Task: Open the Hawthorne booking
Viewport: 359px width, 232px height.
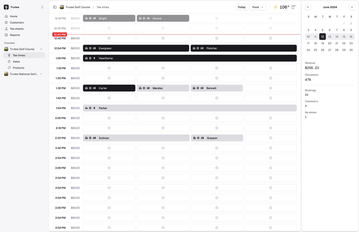Action: coord(190,58)
